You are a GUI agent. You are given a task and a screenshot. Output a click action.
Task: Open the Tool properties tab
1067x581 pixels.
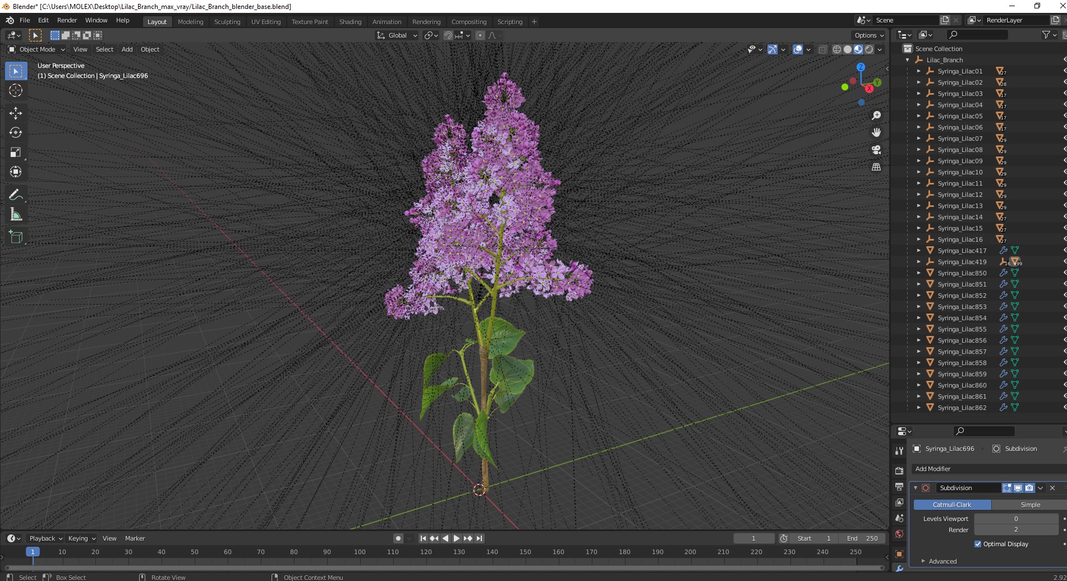899,451
